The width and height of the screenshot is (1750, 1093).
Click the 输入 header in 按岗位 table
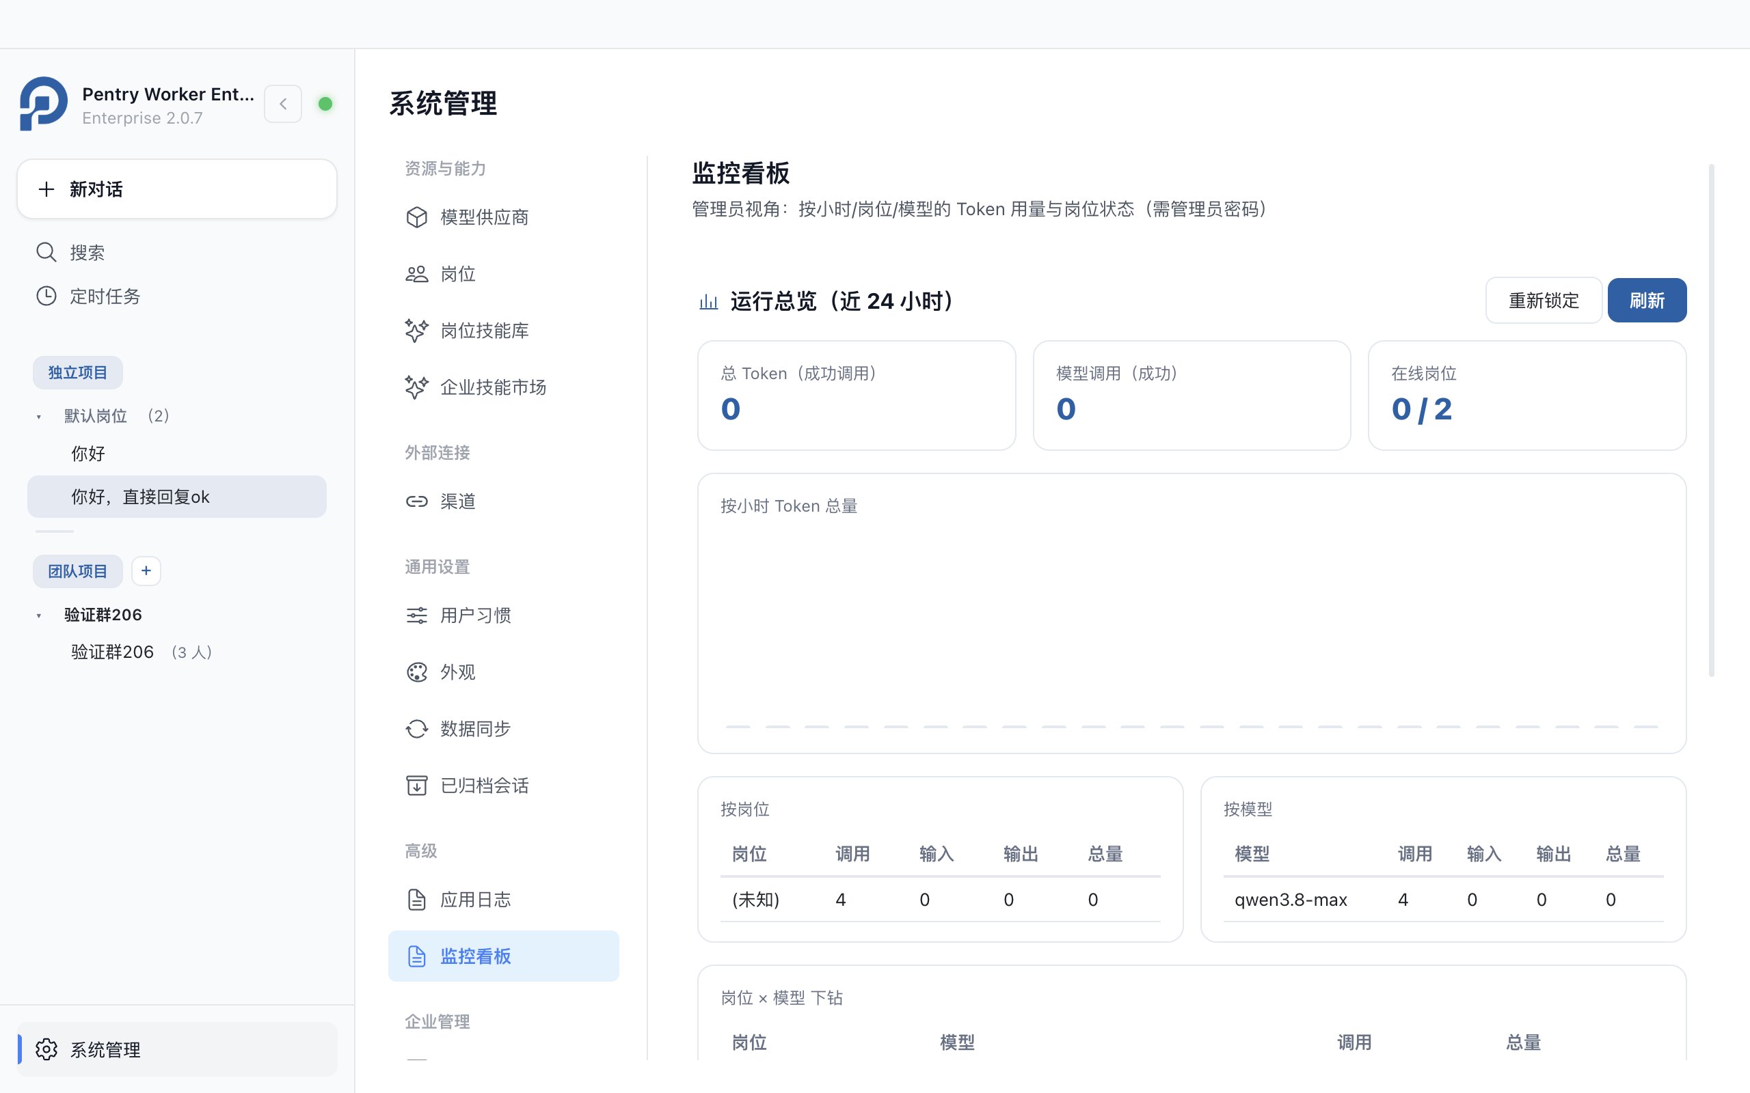(937, 854)
